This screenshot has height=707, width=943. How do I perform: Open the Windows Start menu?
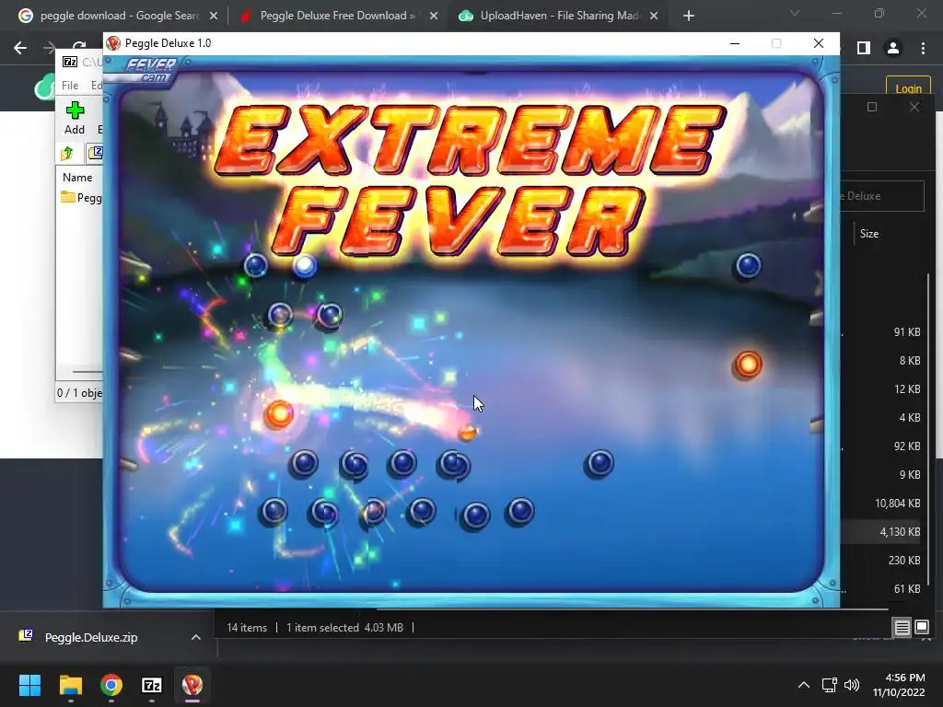pyautogui.click(x=29, y=685)
